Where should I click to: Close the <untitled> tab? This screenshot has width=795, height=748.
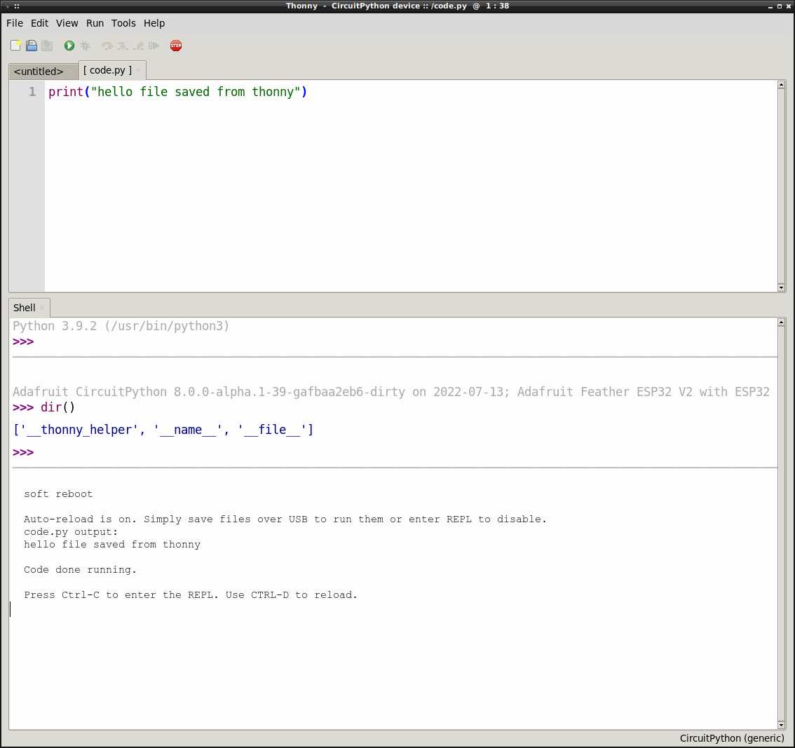(x=70, y=72)
